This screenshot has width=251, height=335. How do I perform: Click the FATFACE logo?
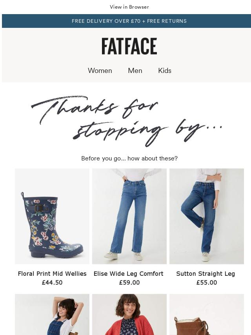129,46
